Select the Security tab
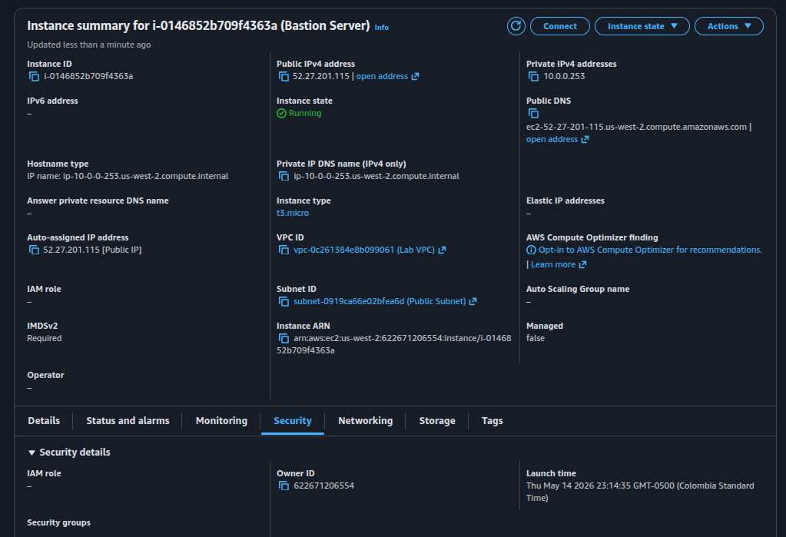The height and width of the screenshot is (537, 786). 293,421
